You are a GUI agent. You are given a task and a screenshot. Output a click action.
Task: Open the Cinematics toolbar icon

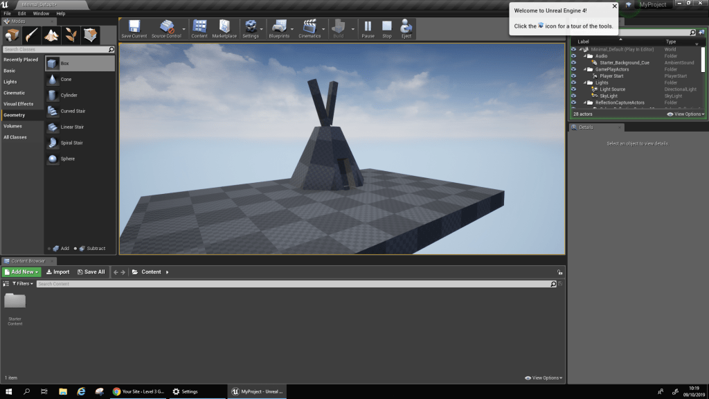coord(309,28)
